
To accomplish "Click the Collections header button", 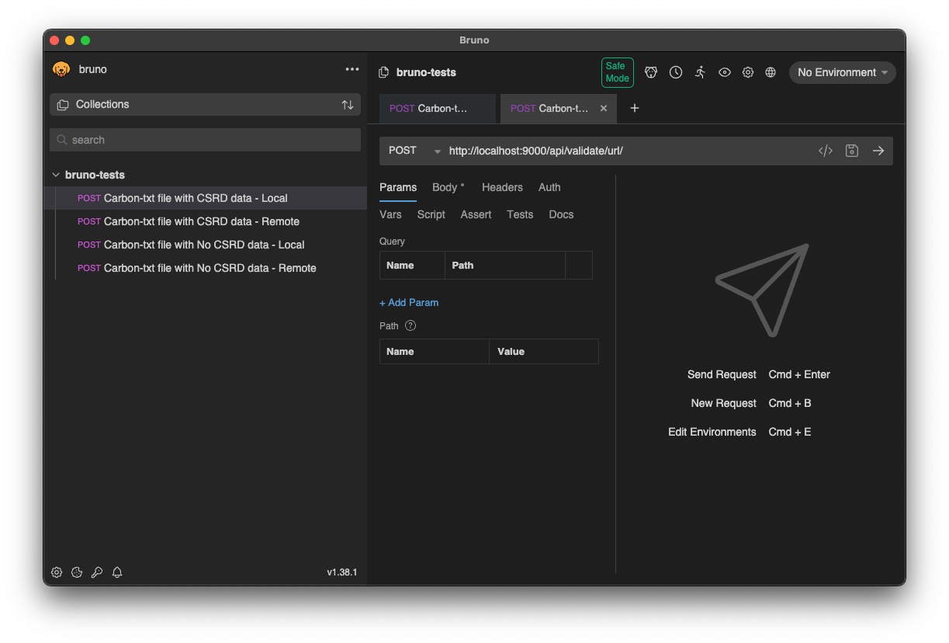I will click(x=205, y=105).
